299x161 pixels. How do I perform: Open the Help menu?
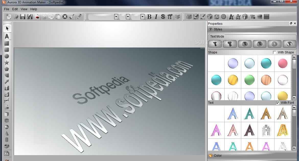[33, 9]
